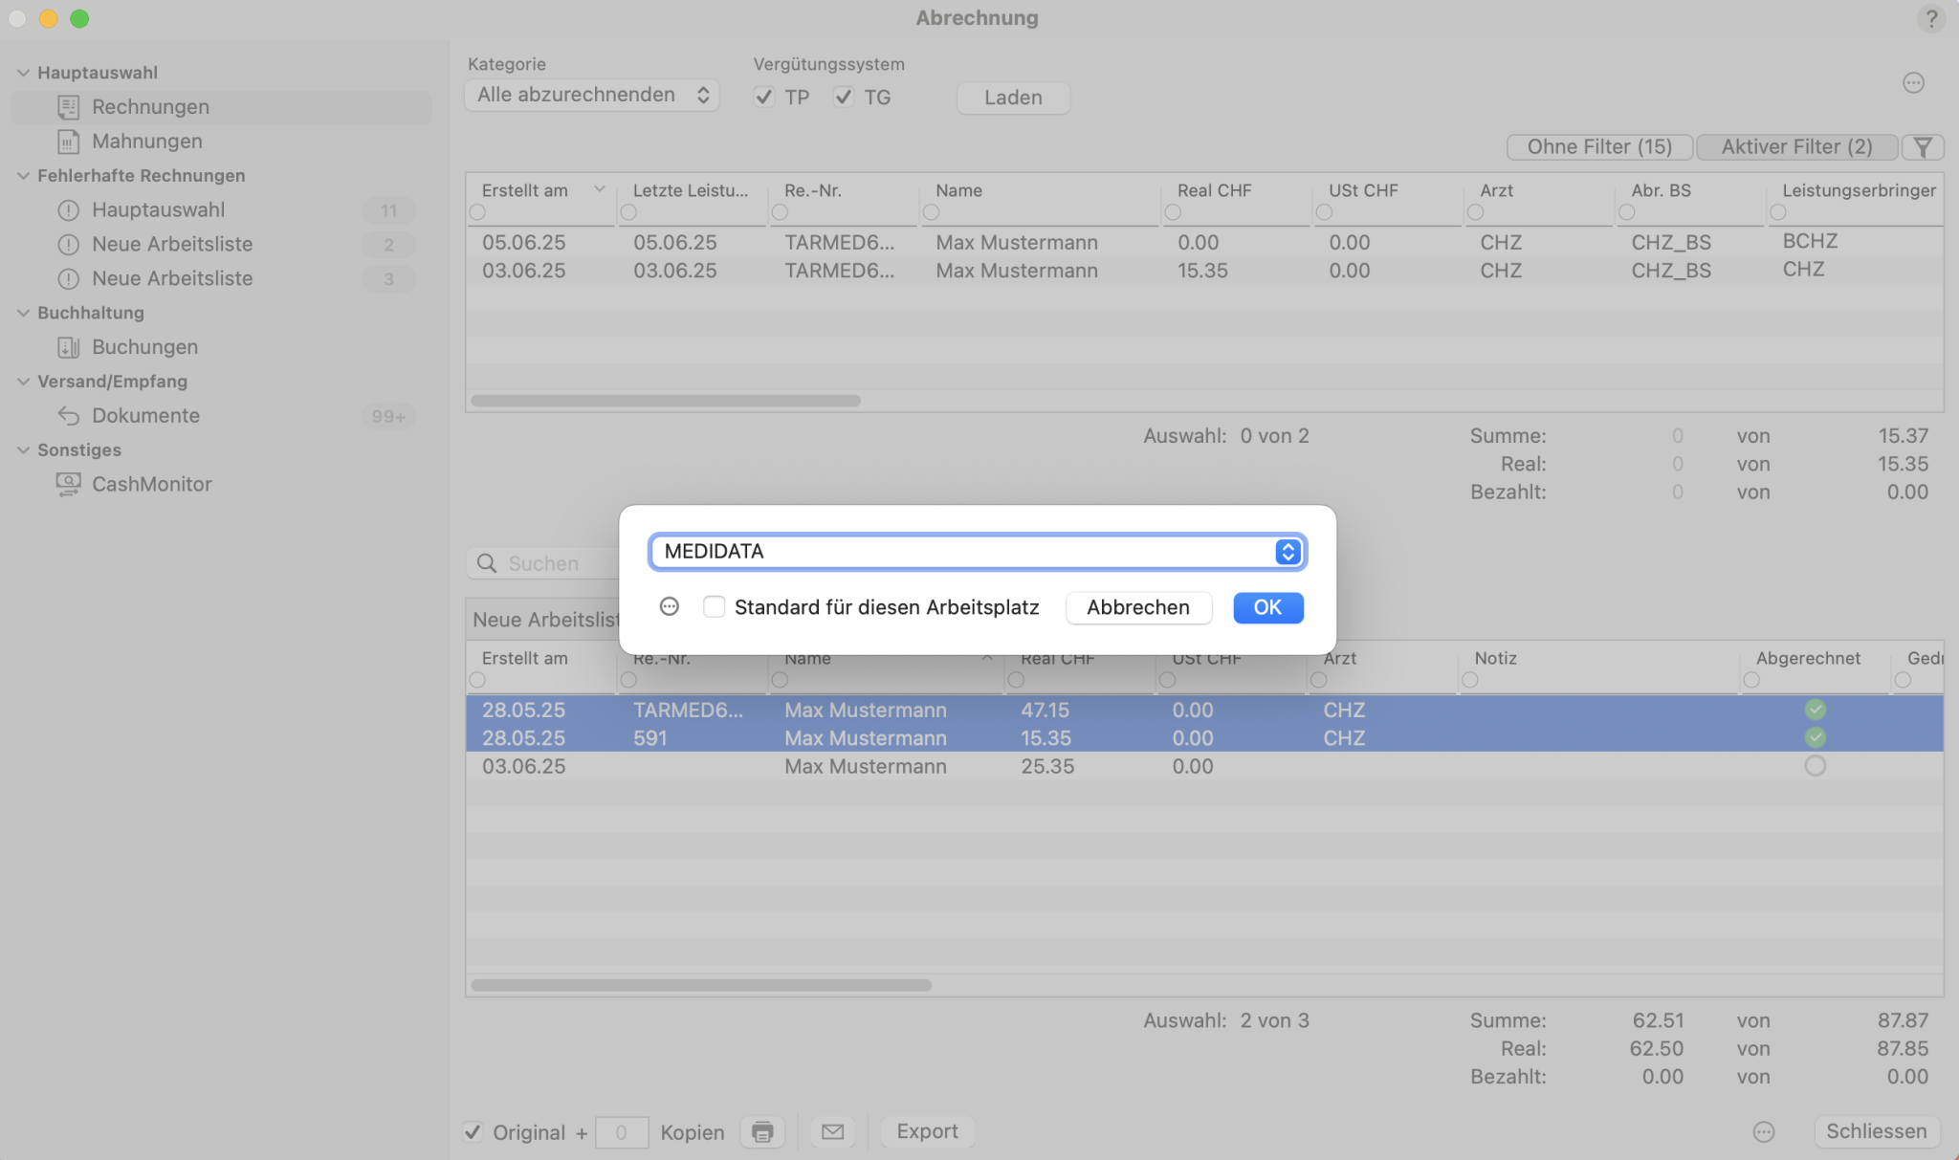Screen dimensions: 1959x1160
Task: Collapse the Hauptauswahl section
Action: (23, 73)
